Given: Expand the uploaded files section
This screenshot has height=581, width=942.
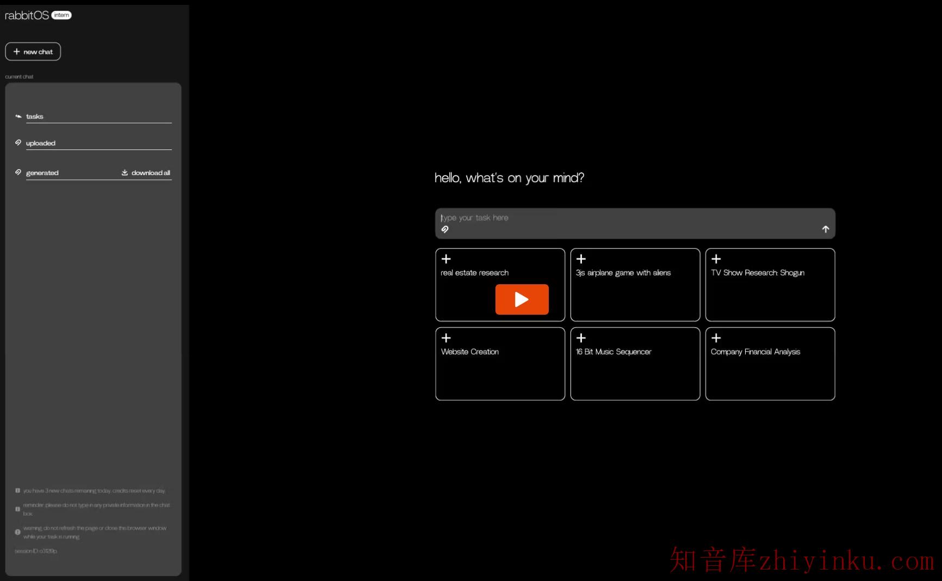Looking at the screenshot, I should 41,143.
